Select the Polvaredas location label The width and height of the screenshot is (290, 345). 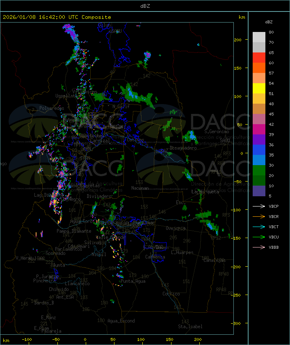click(x=52, y=108)
